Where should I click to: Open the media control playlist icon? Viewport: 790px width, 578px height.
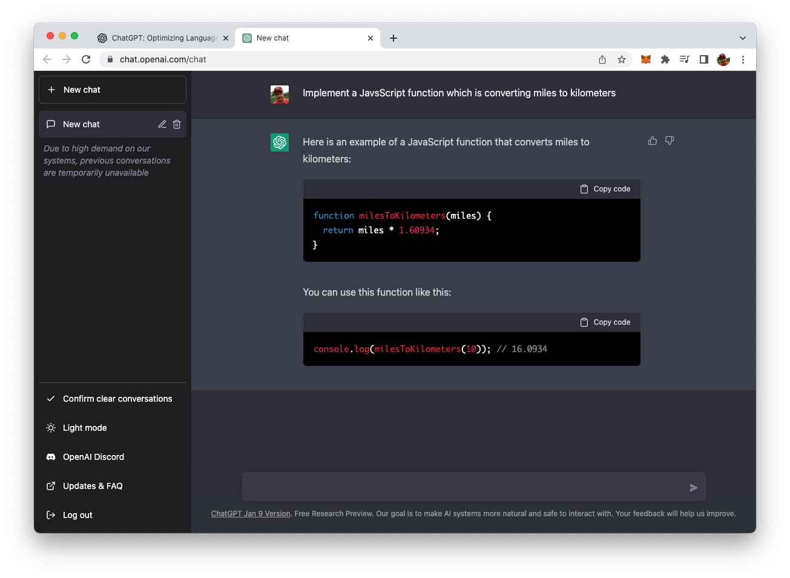coord(685,59)
